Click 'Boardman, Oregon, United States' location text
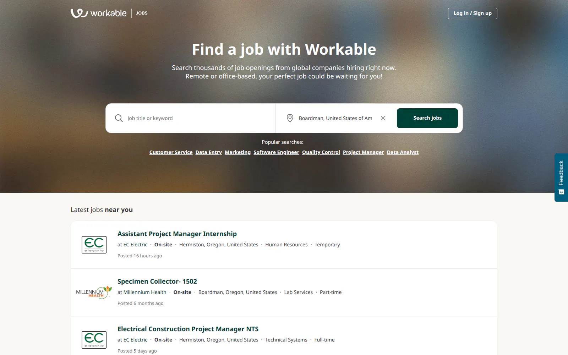 tap(238, 292)
